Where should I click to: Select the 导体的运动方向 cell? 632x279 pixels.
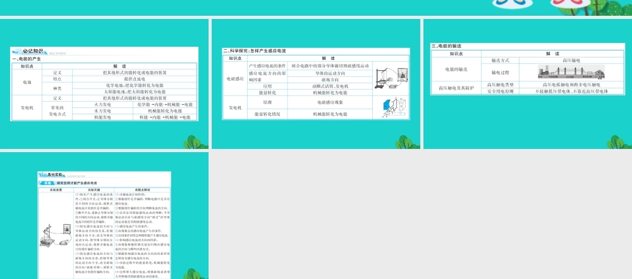330,73
